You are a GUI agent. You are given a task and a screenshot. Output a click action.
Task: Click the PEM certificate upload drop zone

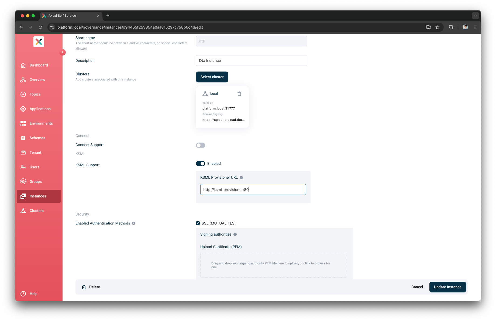(274, 265)
